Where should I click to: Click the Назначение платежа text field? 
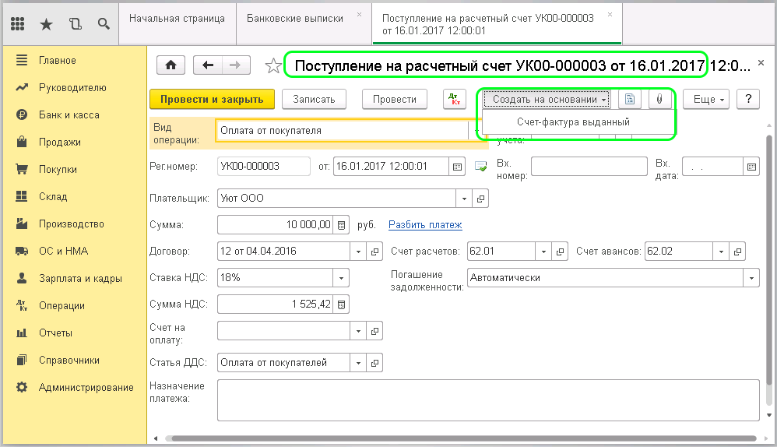pos(487,399)
